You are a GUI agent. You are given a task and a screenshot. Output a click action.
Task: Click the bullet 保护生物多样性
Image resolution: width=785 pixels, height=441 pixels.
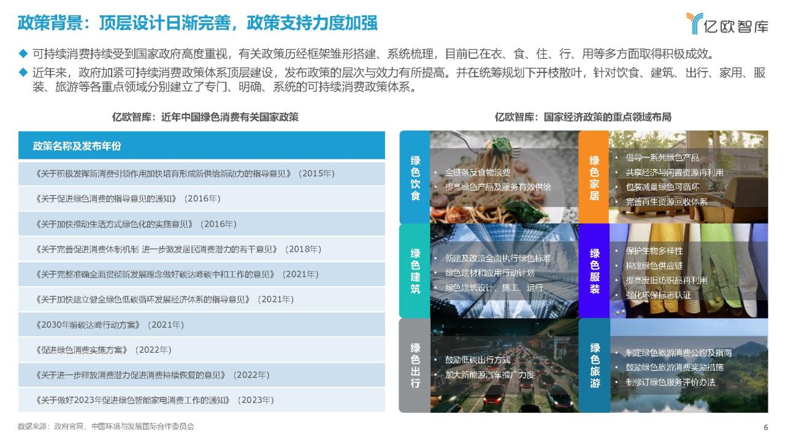pos(654,251)
